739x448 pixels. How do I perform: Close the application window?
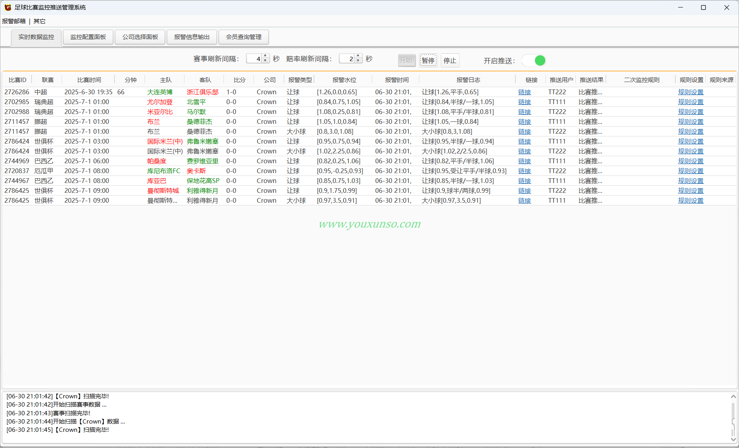727,7
